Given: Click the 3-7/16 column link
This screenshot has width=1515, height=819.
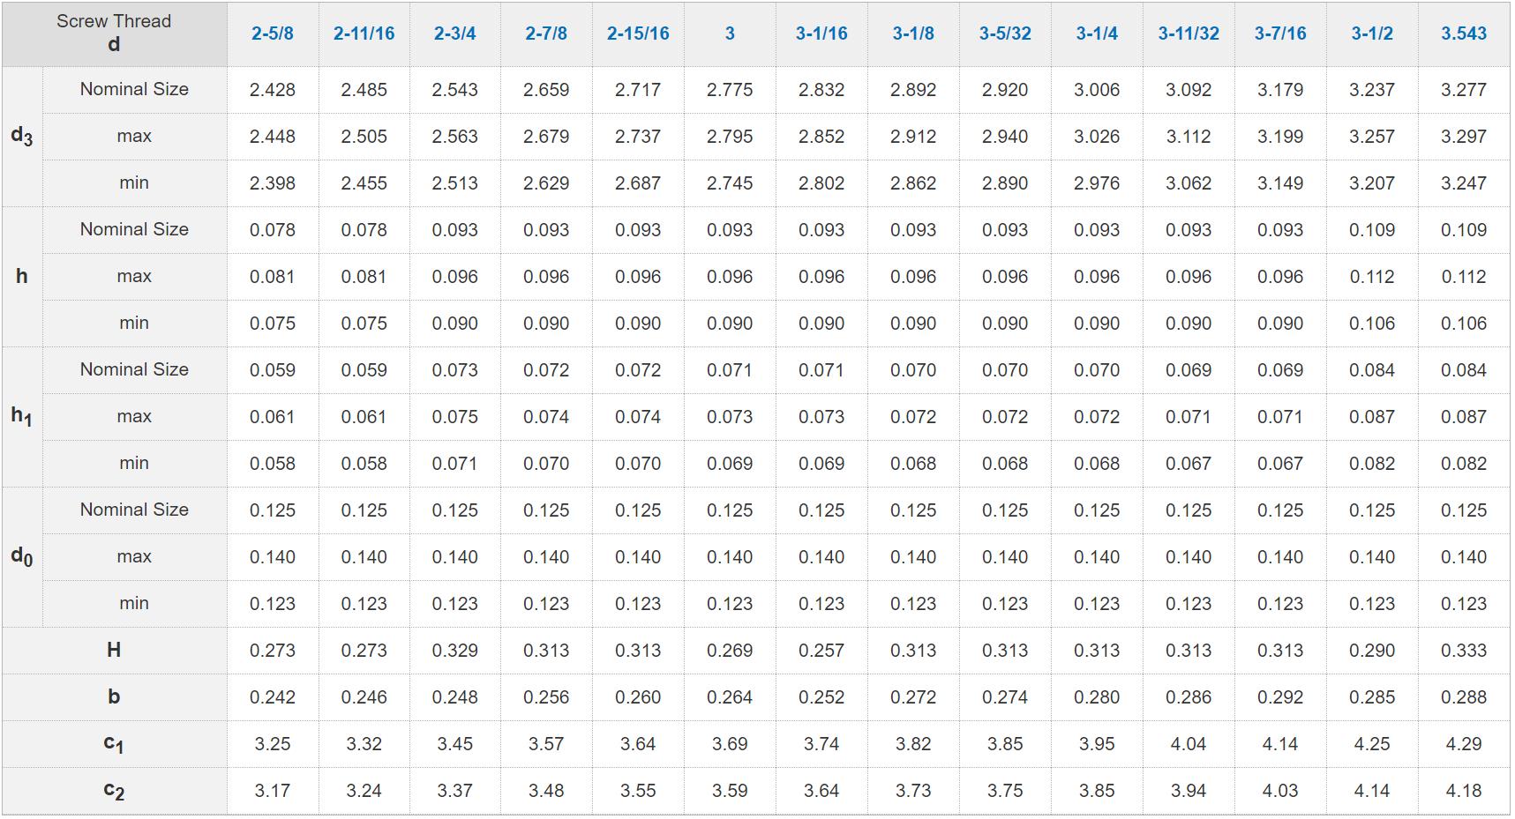Looking at the screenshot, I should pyautogui.click(x=1280, y=34).
